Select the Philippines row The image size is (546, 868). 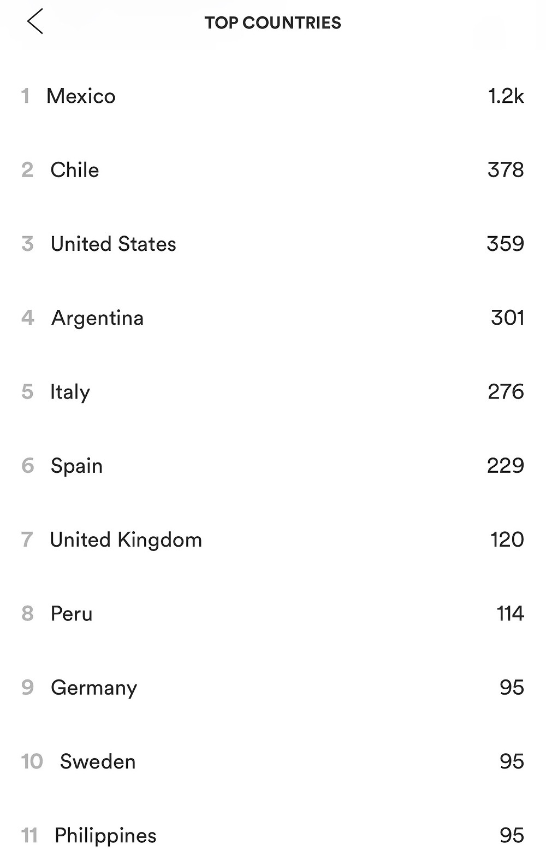[x=273, y=835]
